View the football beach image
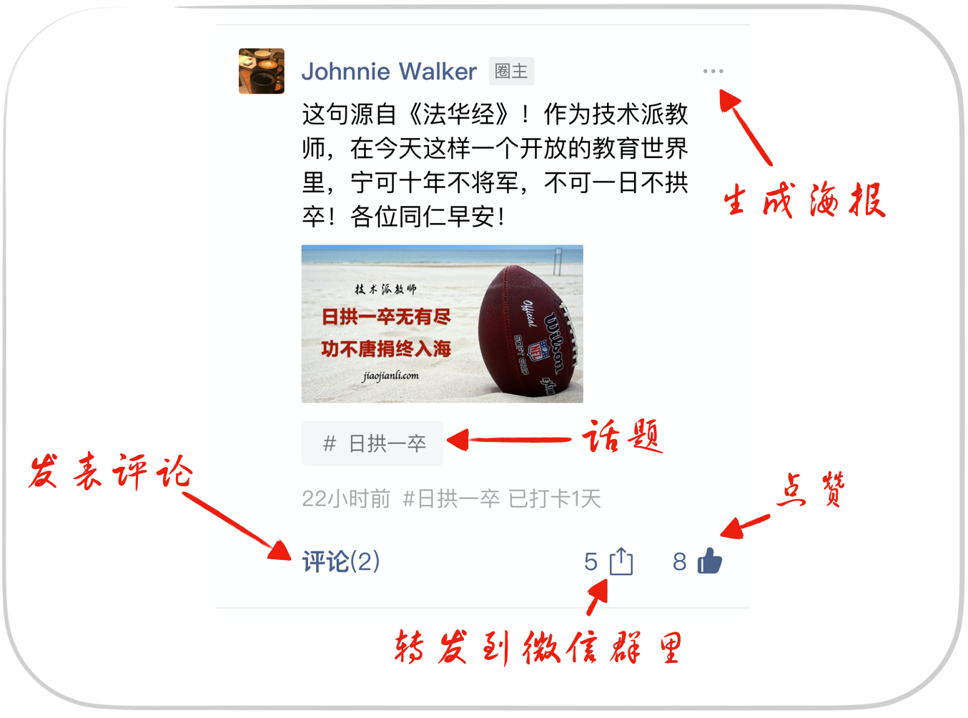 (x=442, y=324)
